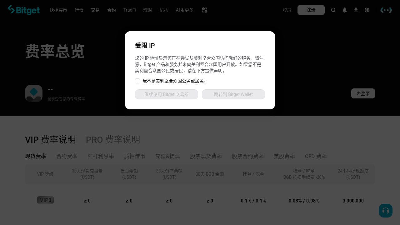Viewport: 400px width, 225px height.
Task: Open the 行情 menu
Action: point(79,10)
